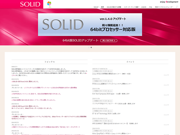The image size is (180, 135).
Task: Expand スターターキット情報 dropdown menu
Action: pos(132,7)
